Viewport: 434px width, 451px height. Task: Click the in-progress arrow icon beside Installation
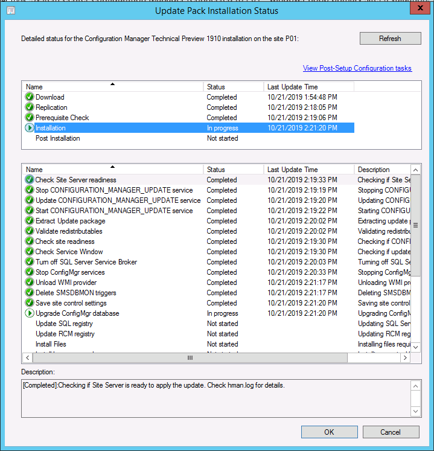(x=30, y=128)
